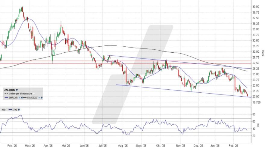Click the black SMA(200) line swatch
The width and height of the screenshot is (265, 149).
25,98
